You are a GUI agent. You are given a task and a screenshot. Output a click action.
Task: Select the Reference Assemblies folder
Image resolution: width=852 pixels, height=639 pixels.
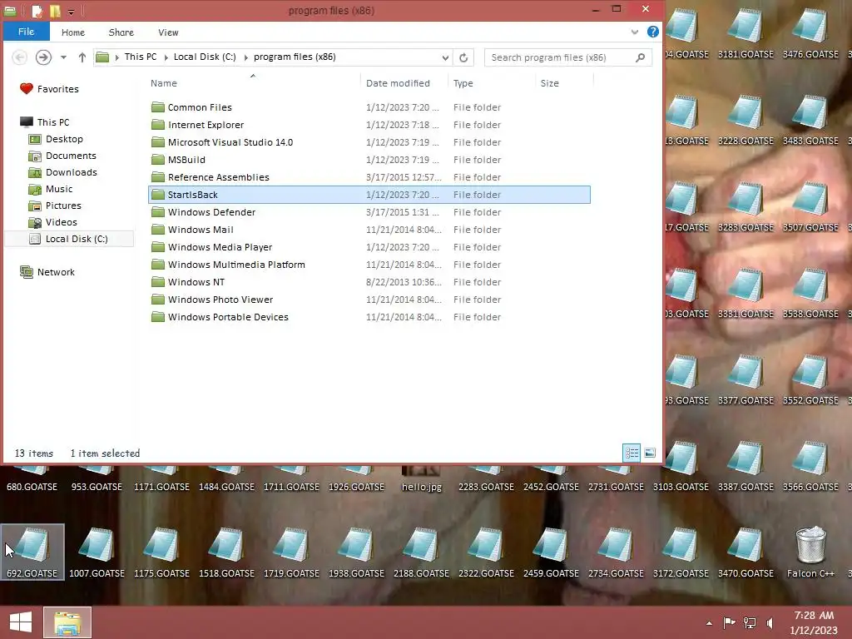[219, 177]
